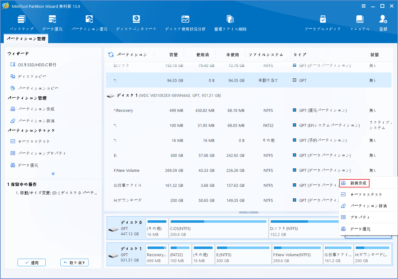
Task: Select H:ダウンロード partition row
Action: click(x=223, y=200)
